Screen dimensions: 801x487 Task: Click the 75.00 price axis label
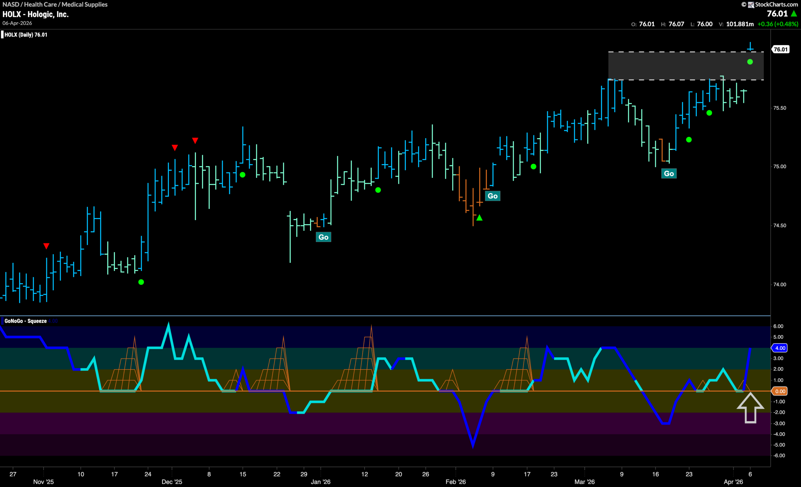pos(779,167)
